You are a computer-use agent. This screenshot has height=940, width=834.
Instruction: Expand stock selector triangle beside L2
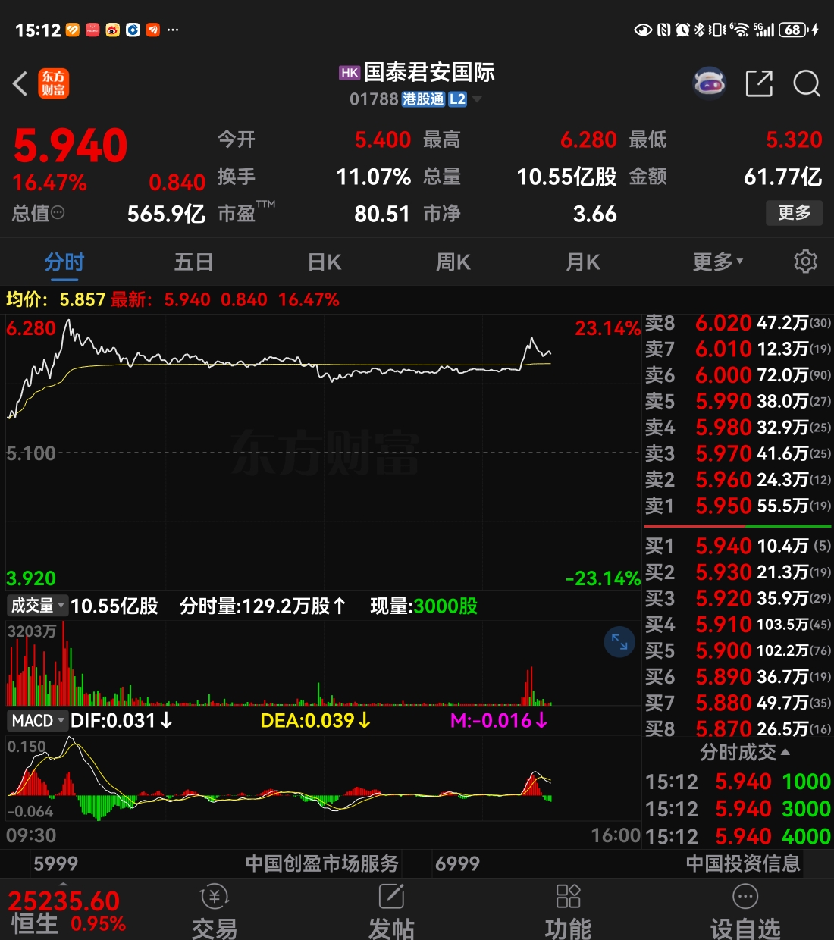point(477,99)
